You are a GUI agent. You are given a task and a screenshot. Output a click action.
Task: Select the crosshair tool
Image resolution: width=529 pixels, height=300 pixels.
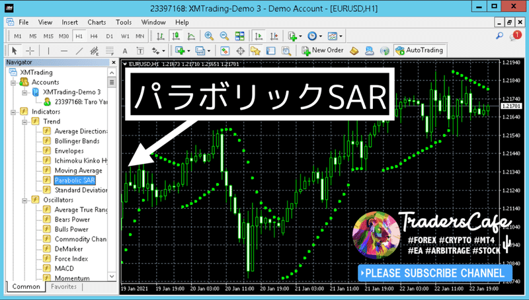[x=30, y=51]
